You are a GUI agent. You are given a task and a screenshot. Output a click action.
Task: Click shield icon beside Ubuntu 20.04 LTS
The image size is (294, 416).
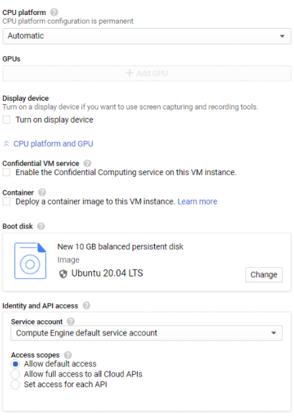(x=63, y=274)
